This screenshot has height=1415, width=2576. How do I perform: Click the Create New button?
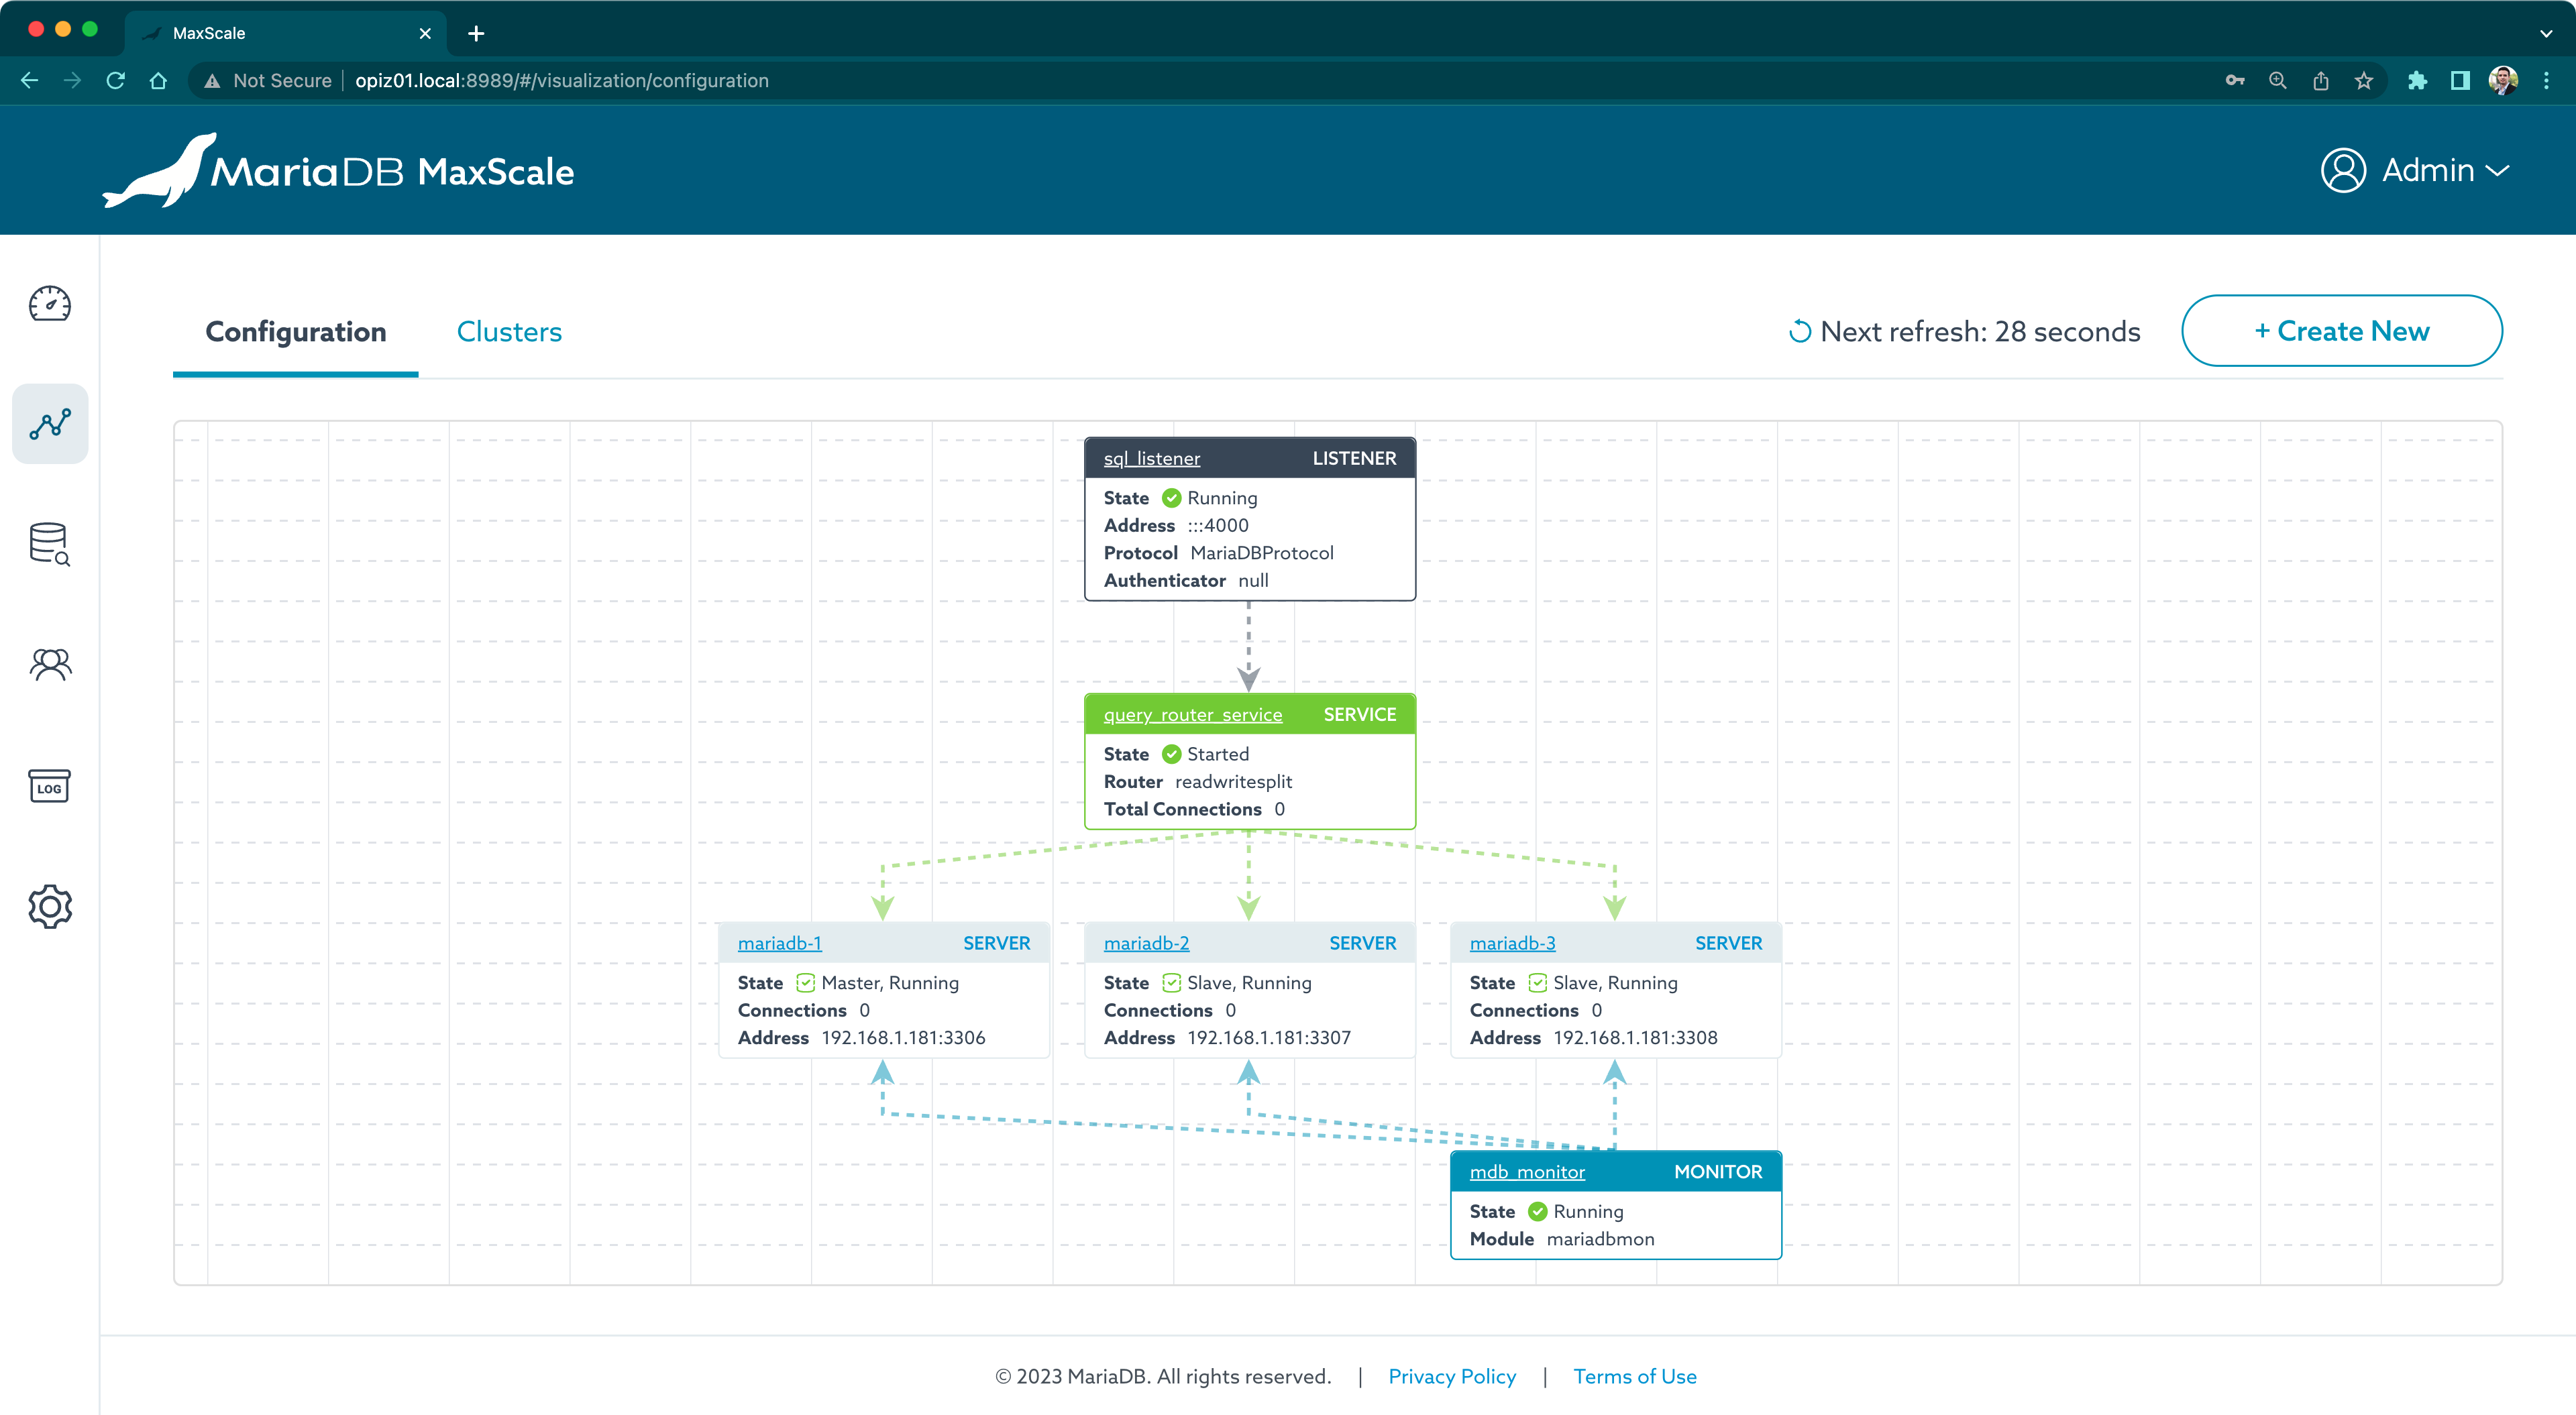[2341, 331]
